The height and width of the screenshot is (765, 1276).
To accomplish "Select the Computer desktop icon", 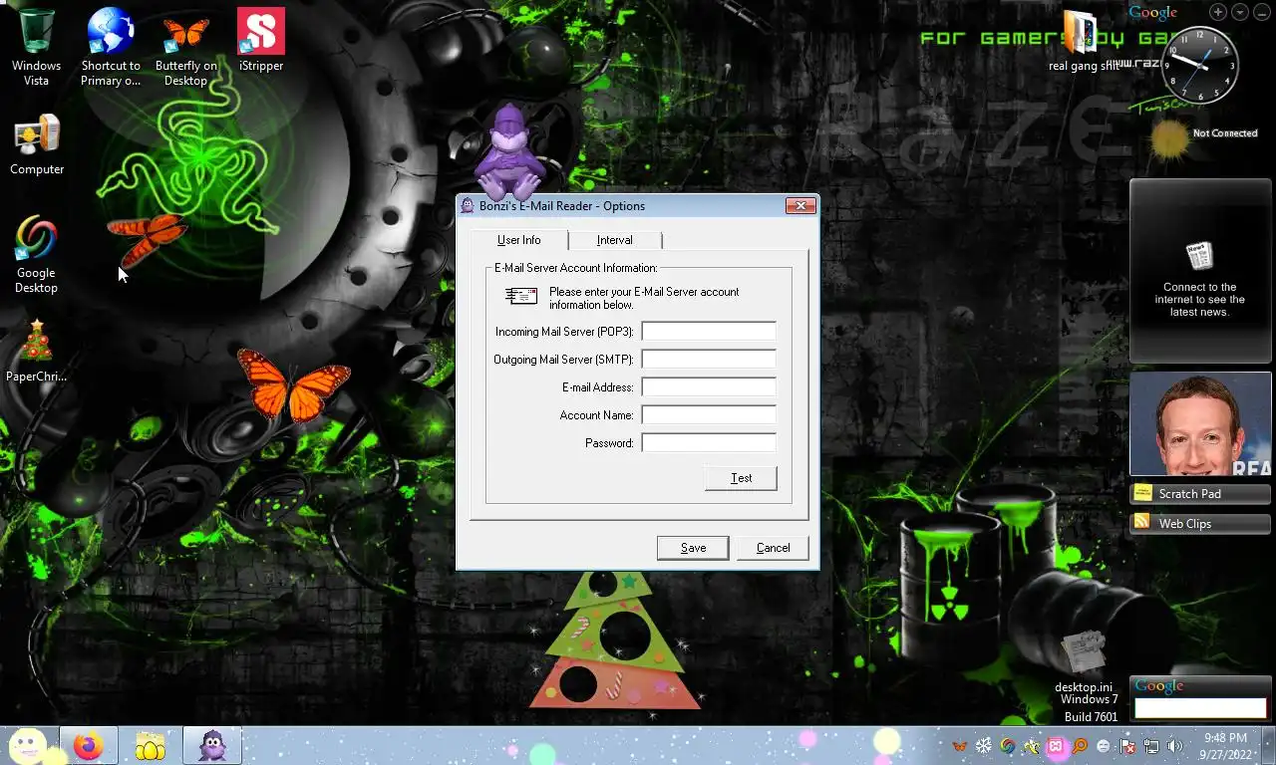I will point(37,144).
